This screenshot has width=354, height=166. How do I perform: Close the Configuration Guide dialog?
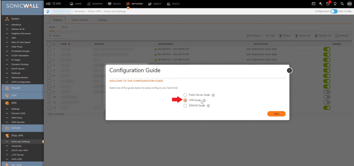point(290,70)
